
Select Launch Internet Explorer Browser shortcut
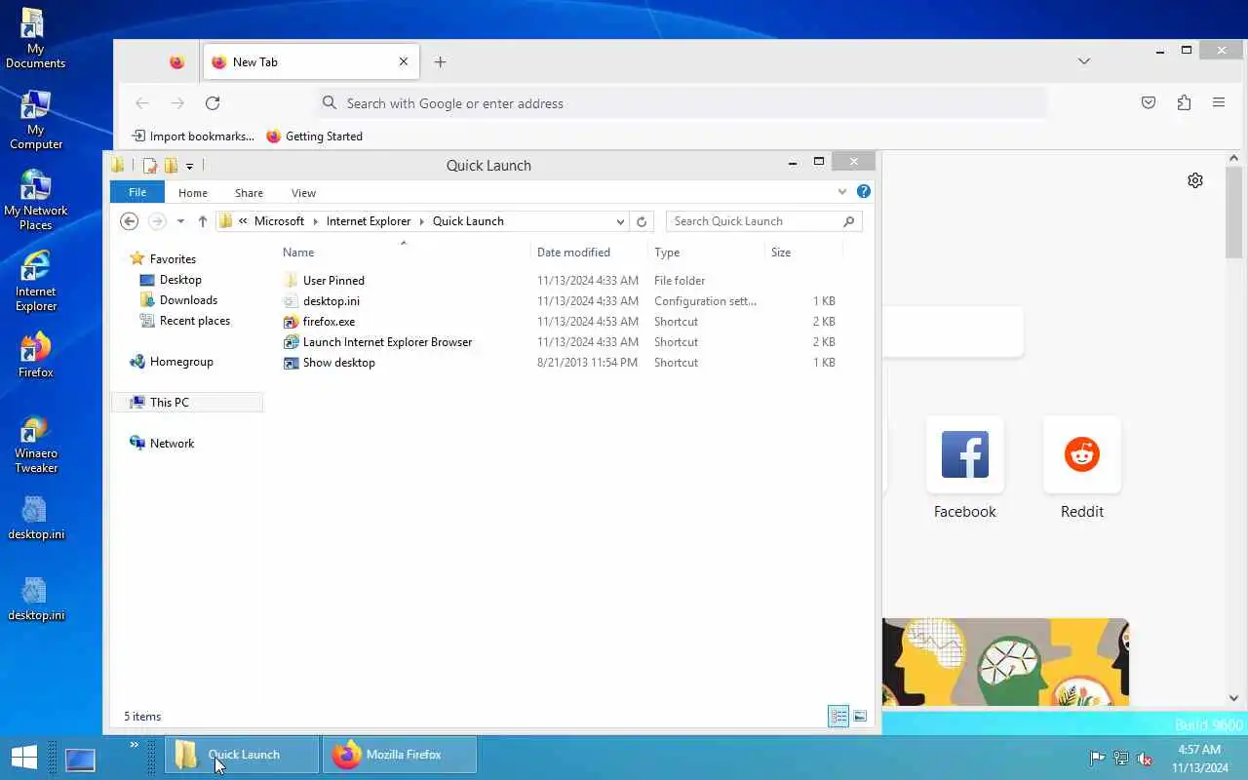[387, 342]
